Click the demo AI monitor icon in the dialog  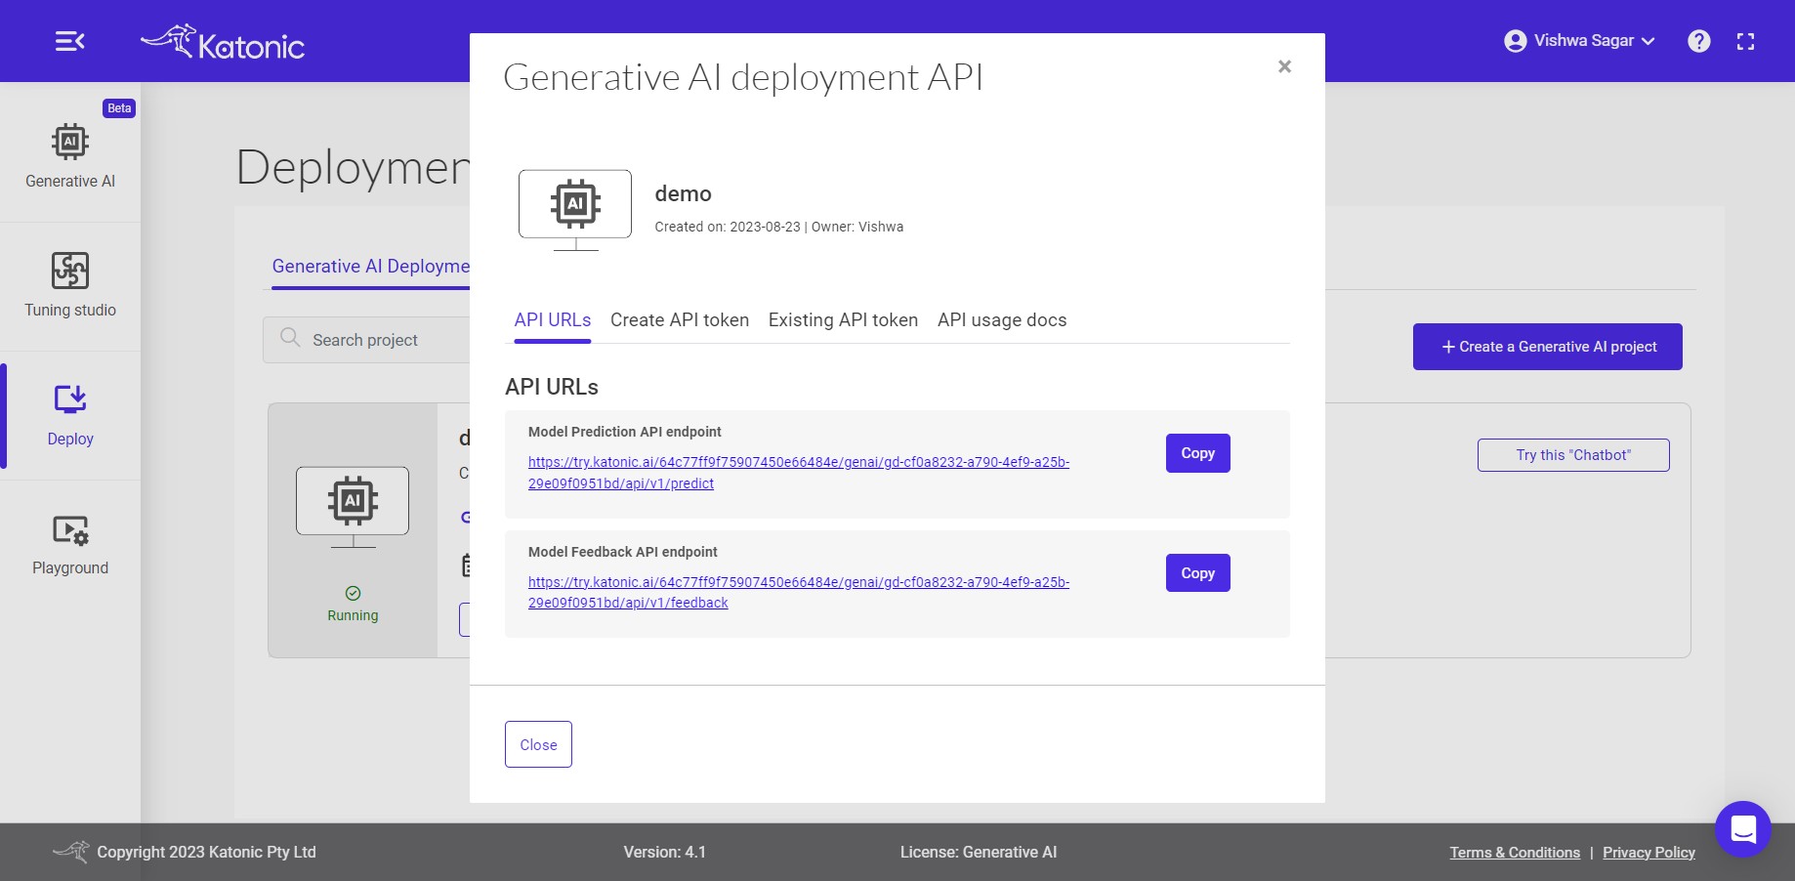point(575,209)
